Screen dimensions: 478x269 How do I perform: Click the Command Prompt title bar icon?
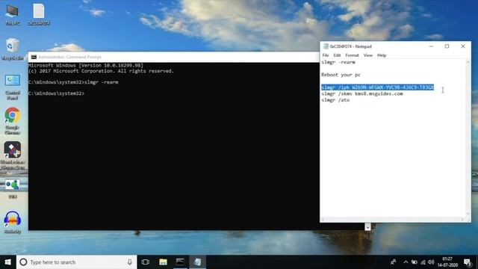(x=34, y=57)
